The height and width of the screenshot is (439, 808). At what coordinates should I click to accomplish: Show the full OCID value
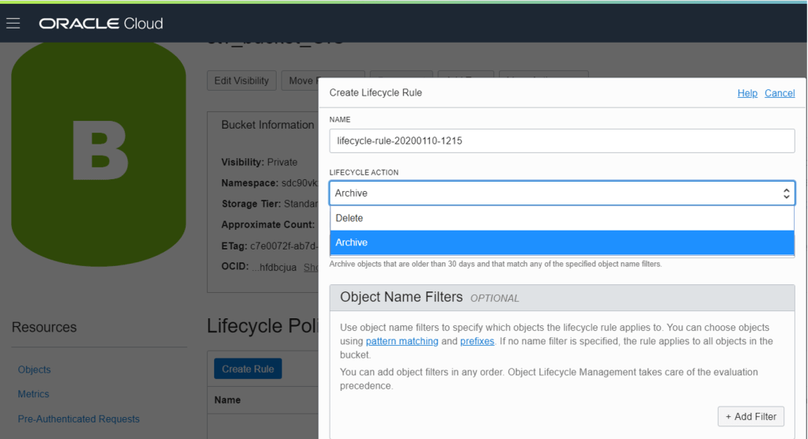(x=311, y=268)
